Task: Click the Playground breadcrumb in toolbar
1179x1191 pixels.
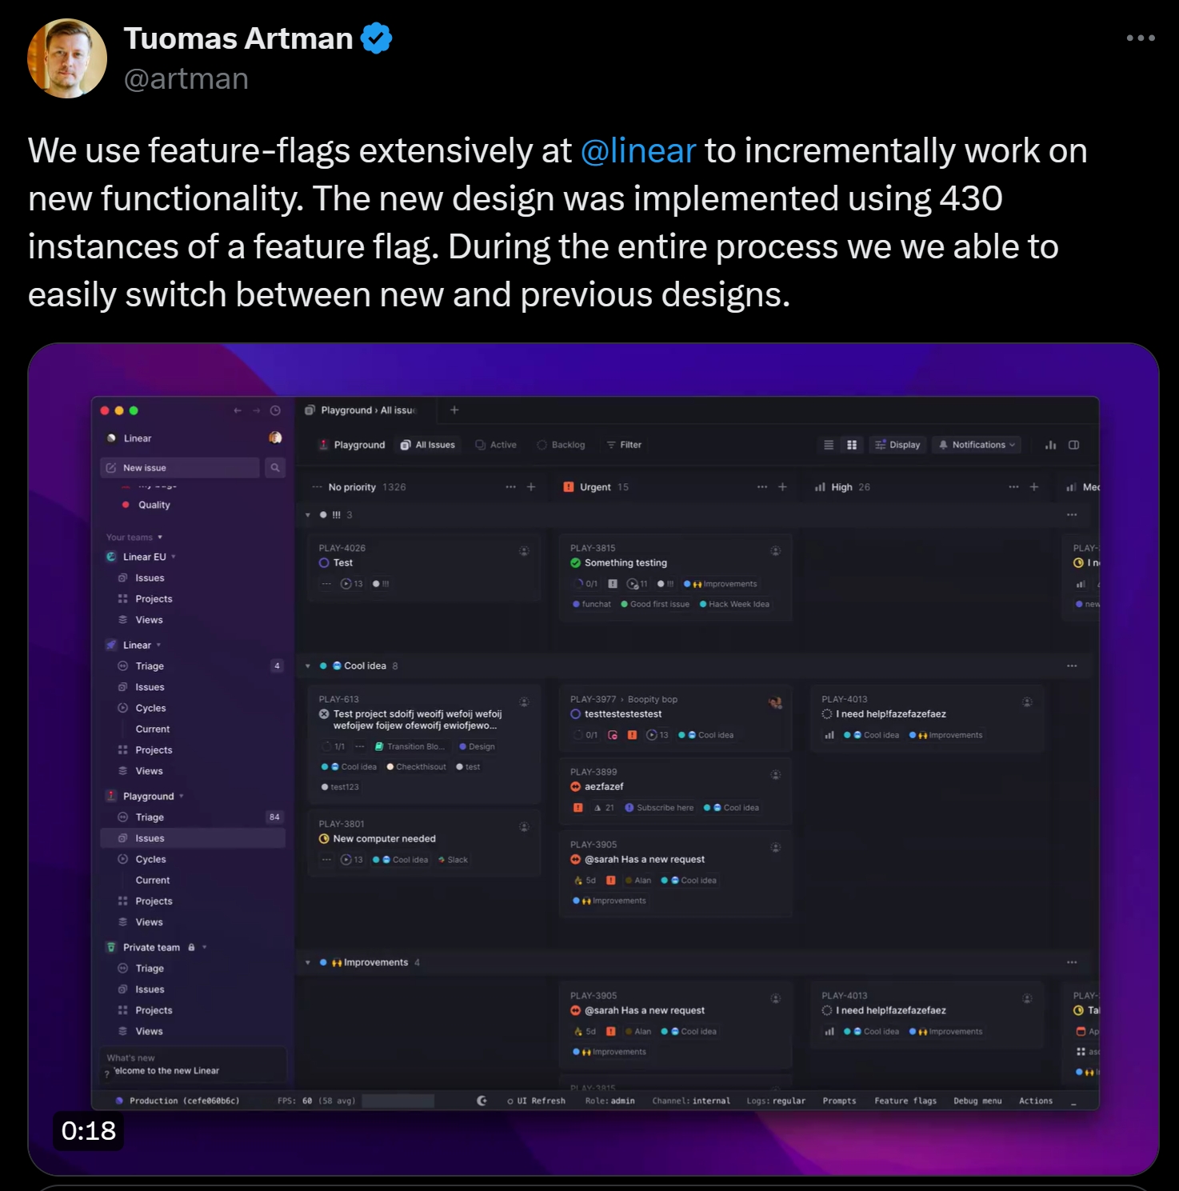Action: 353,445
